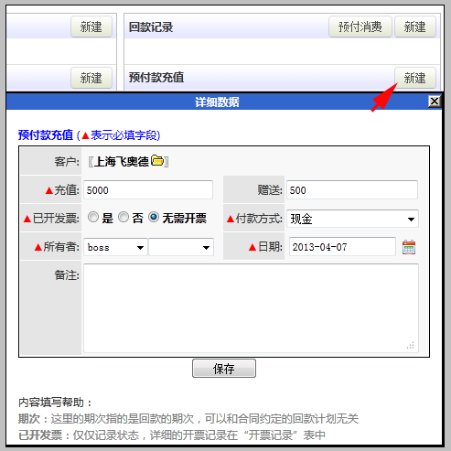
Task: Open the customer folder icon beside 上海飞奥德
Action: [x=157, y=160]
